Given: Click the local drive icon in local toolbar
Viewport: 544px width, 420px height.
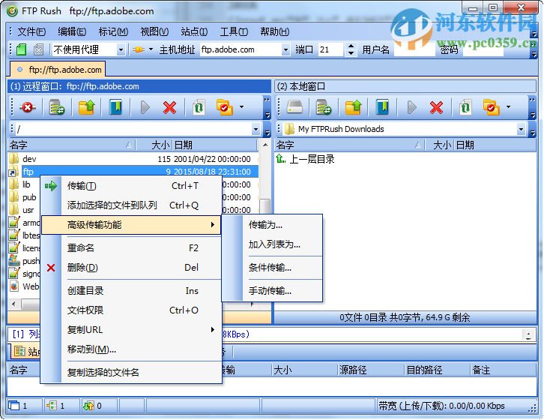Looking at the screenshot, I should (x=294, y=107).
